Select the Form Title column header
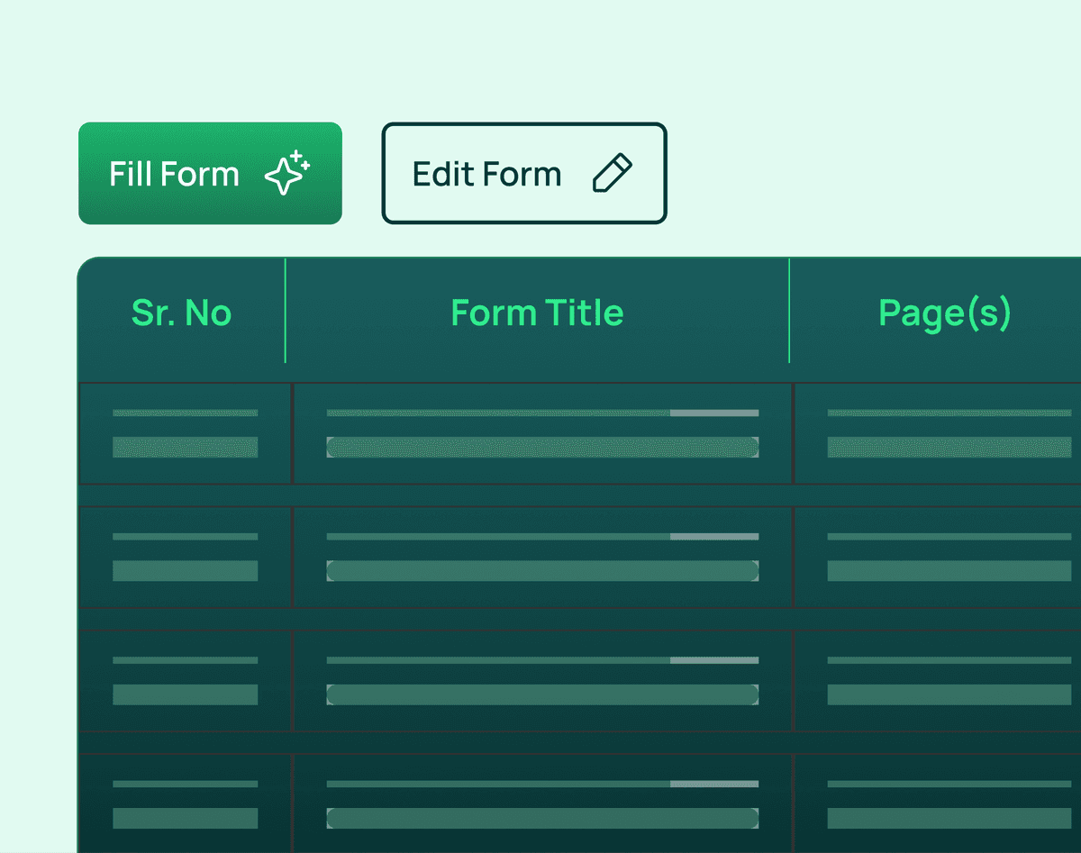The height and width of the screenshot is (853, 1081). [x=537, y=313]
